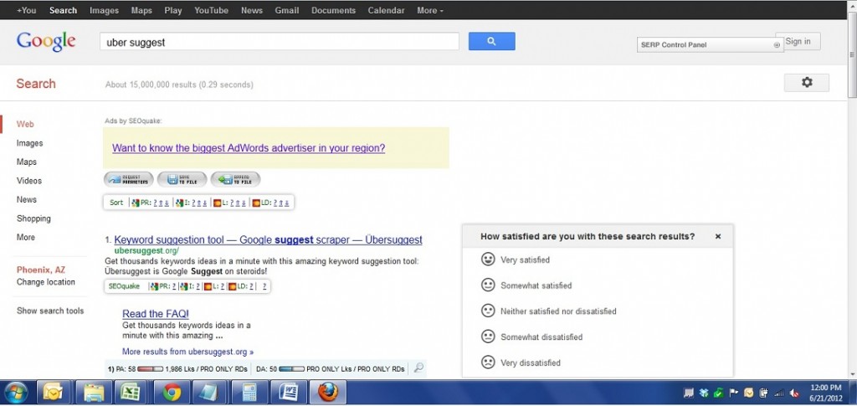Select Web in left sidebar
The height and width of the screenshot is (406, 857).
point(25,124)
